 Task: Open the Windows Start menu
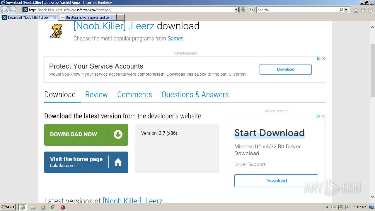pos(8,207)
